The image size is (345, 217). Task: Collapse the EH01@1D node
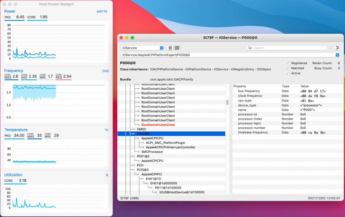142,179
